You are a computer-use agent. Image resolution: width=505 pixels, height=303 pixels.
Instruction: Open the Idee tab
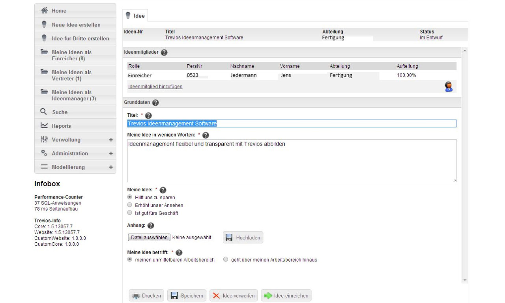pos(135,16)
